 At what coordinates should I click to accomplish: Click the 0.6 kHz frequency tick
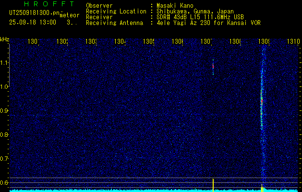pos(4,182)
